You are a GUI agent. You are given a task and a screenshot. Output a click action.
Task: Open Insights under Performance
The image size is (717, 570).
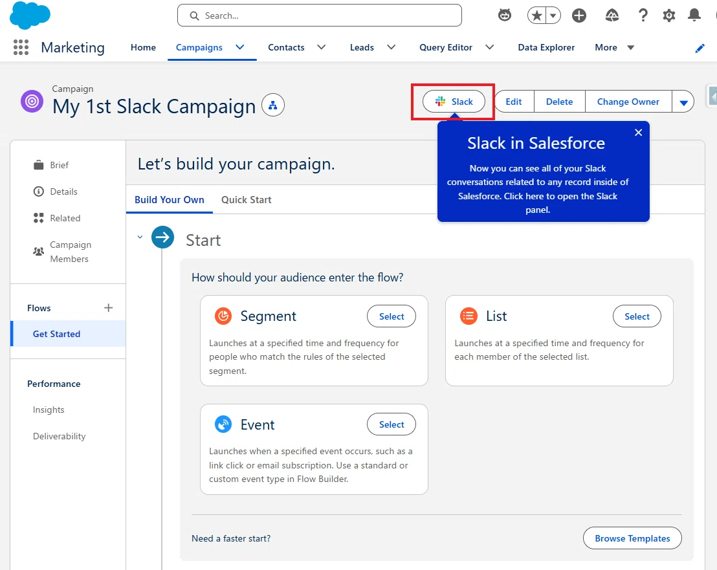[49, 410]
